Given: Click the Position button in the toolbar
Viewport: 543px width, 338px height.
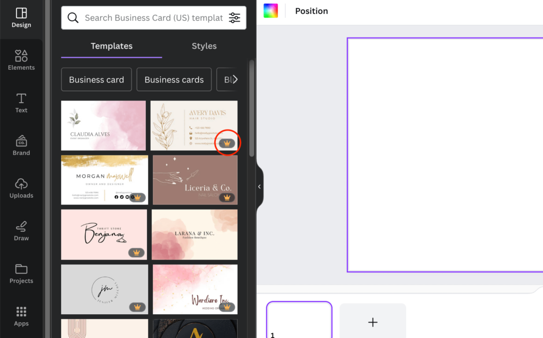Looking at the screenshot, I should pos(311,11).
